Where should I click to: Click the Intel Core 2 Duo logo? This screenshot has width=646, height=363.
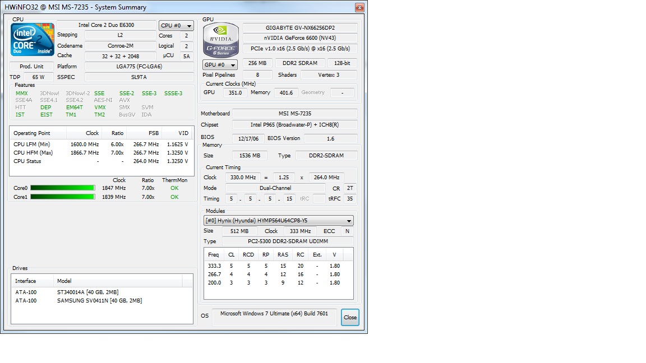point(33,40)
